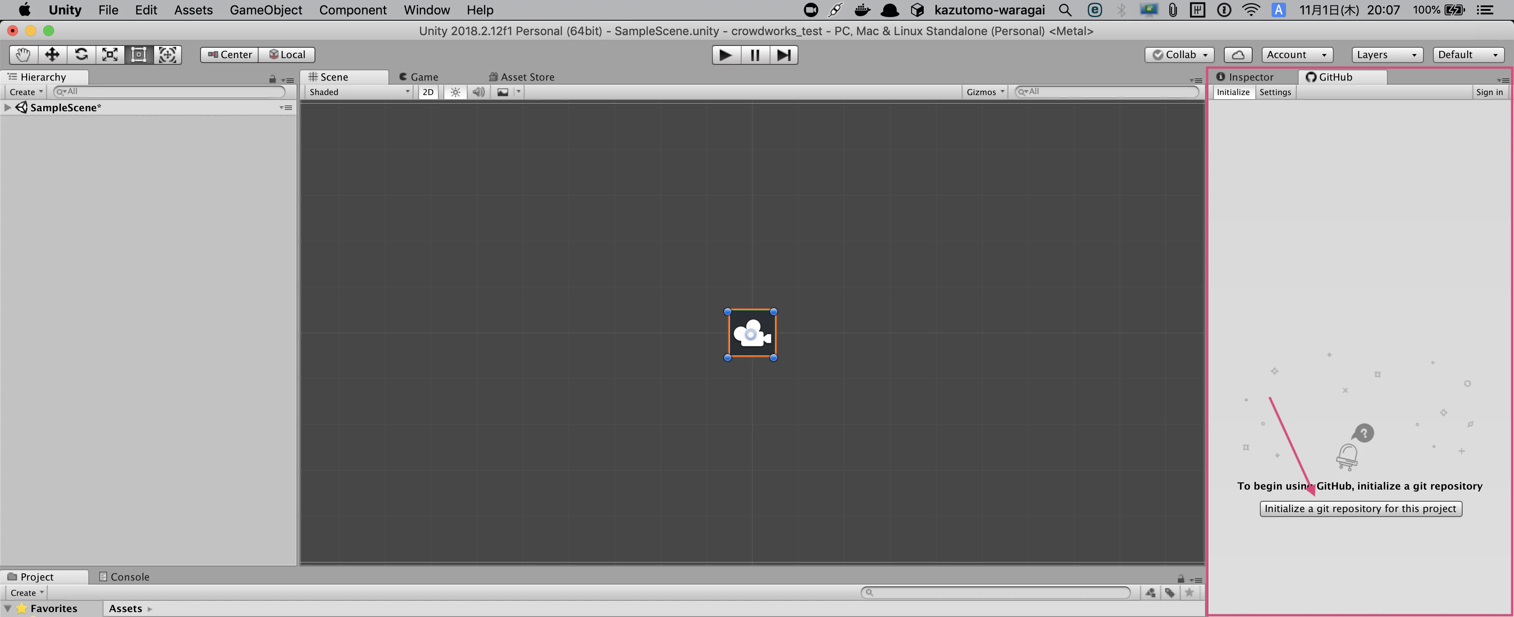Viewport: 1514px width, 617px height.
Task: Toggle Local handle rotation button
Action: pos(287,54)
